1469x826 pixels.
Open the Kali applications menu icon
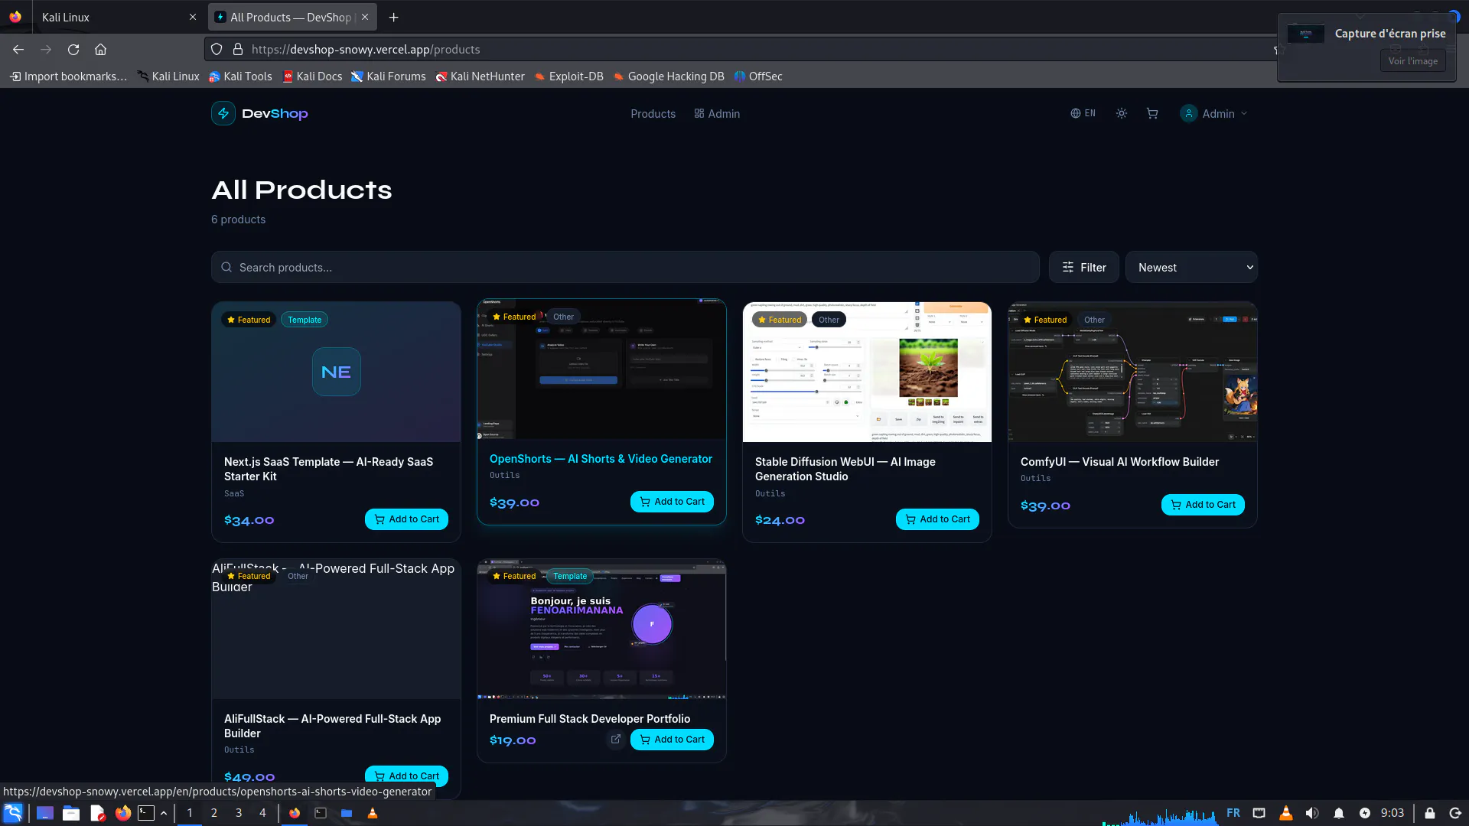13,813
